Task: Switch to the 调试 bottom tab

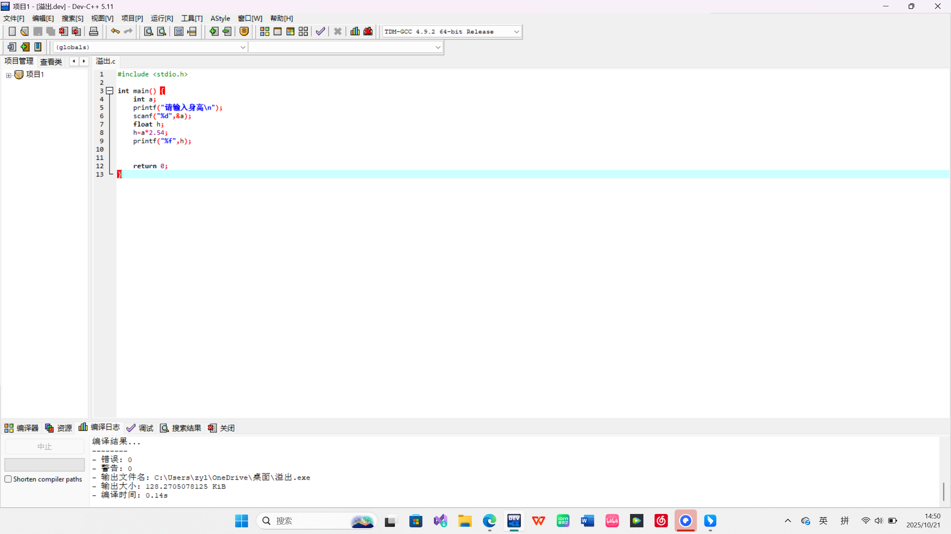Action: [140, 428]
